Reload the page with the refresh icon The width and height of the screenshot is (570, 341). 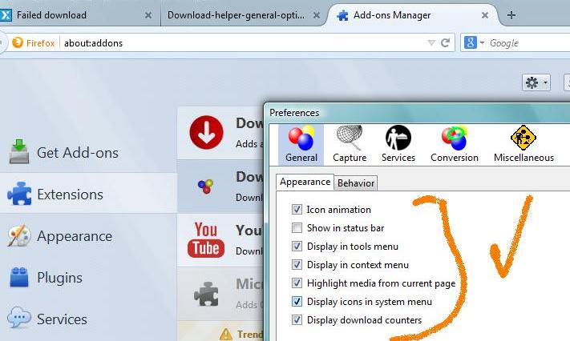(445, 43)
